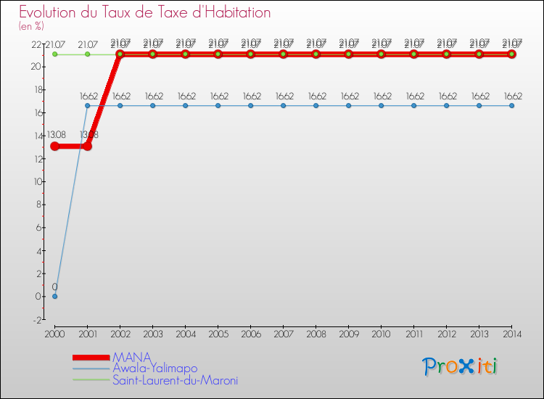Click the y-axis label 20
The height and width of the screenshot is (399, 544).
(36, 66)
